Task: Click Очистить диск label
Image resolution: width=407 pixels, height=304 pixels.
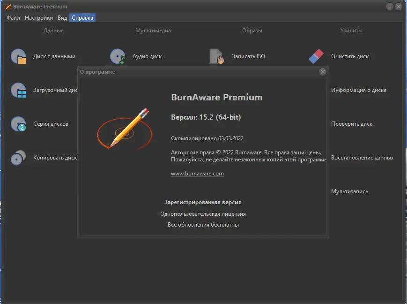Action: [x=350, y=56]
